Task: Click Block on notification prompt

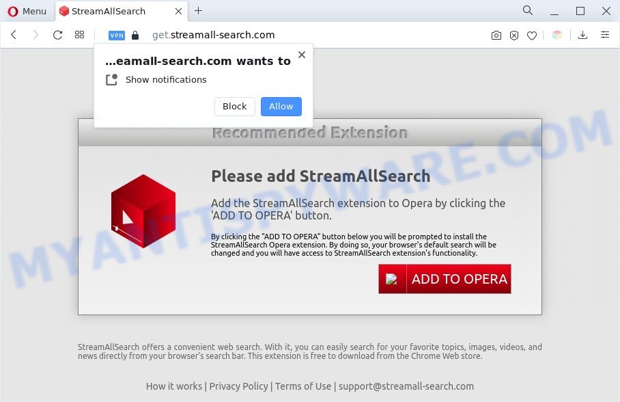Action: (234, 106)
